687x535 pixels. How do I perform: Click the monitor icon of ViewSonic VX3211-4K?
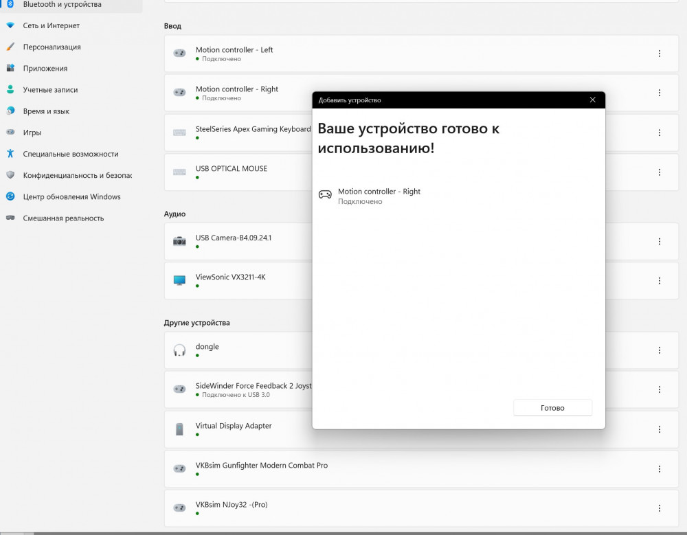pyautogui.click(x=179, y=280)
